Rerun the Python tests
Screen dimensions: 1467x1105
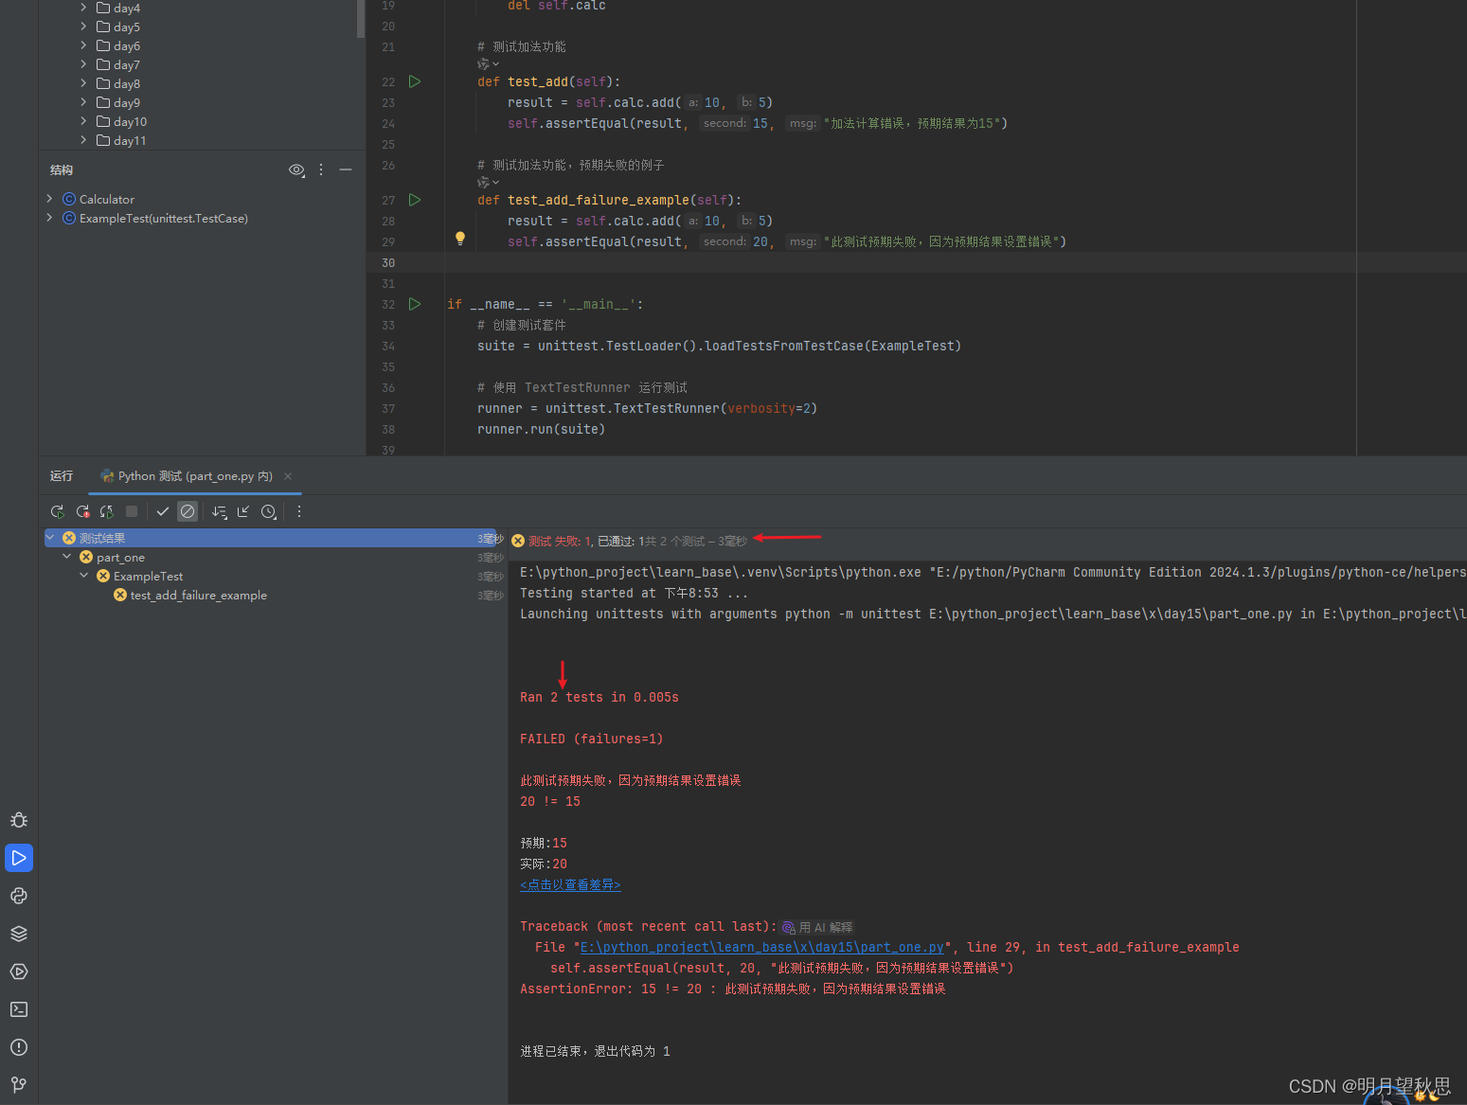[58, 511]
